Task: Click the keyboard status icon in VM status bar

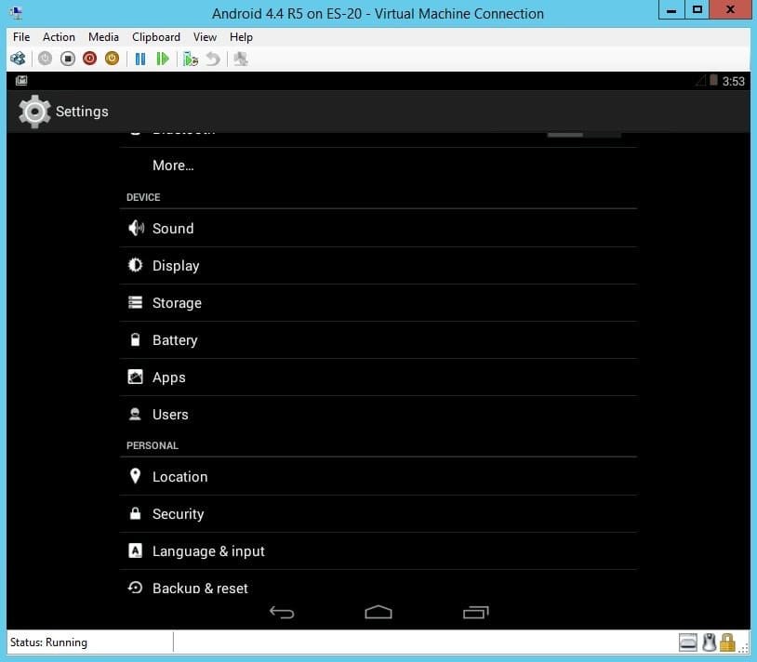Action: [x=688, y=642]
